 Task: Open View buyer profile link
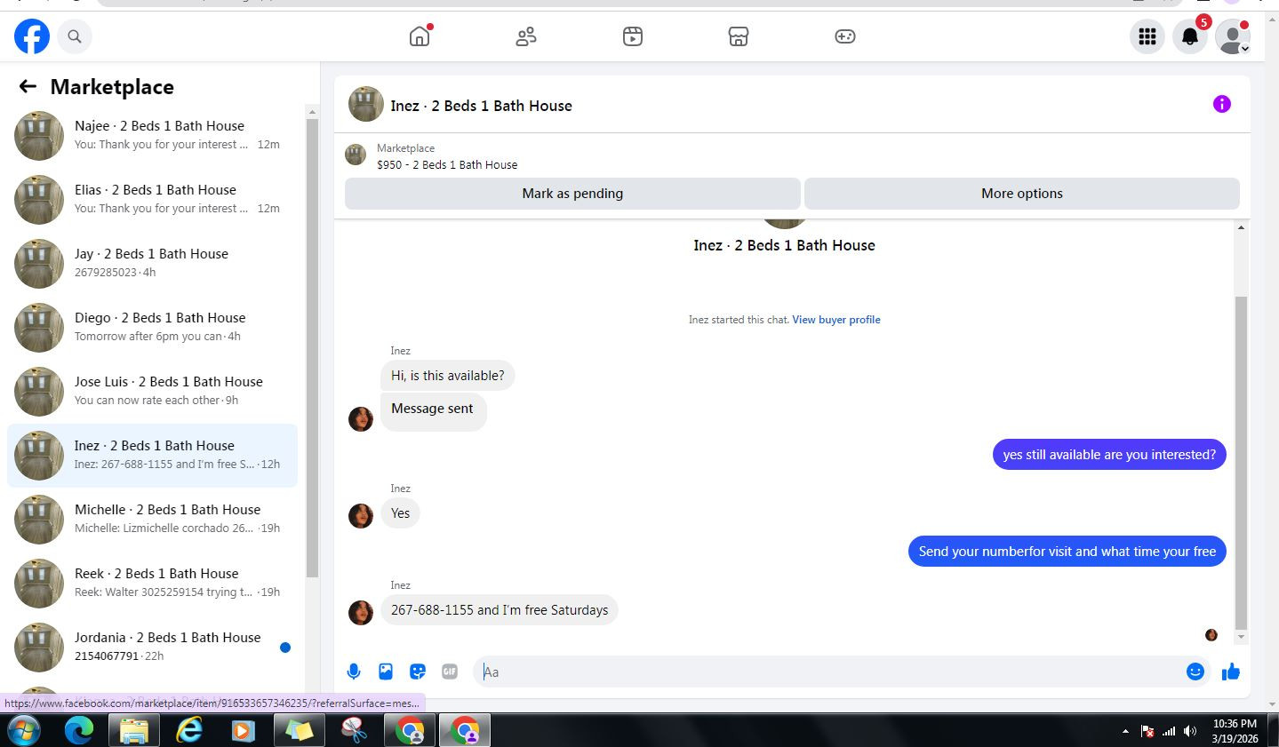click(836, 320)
